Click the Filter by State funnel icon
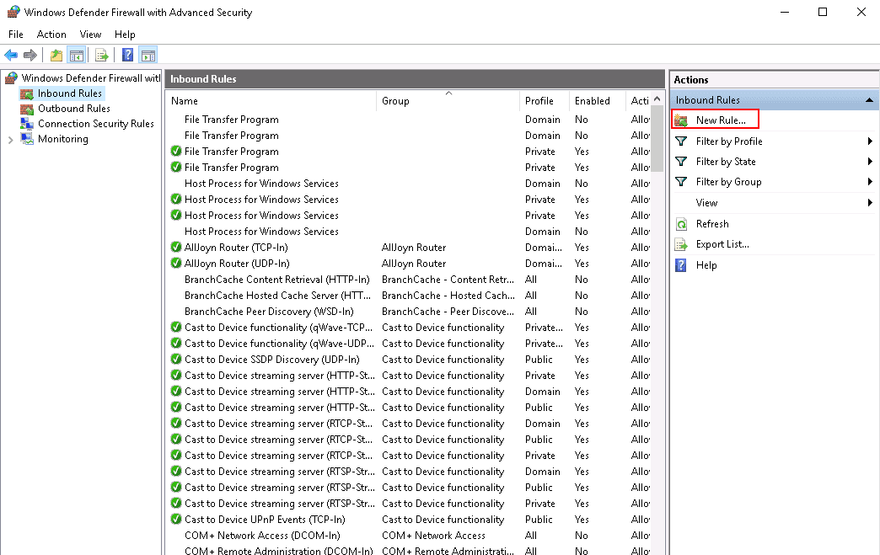 click(681, 162)
